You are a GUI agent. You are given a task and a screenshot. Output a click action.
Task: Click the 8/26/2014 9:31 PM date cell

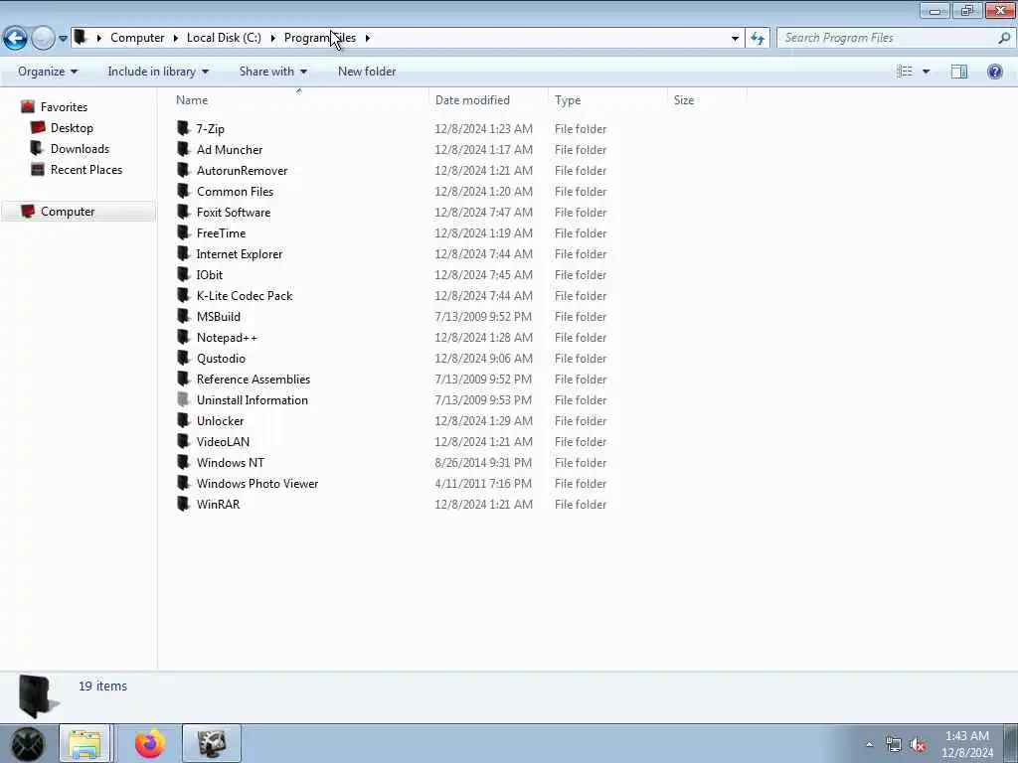point(483,463)
